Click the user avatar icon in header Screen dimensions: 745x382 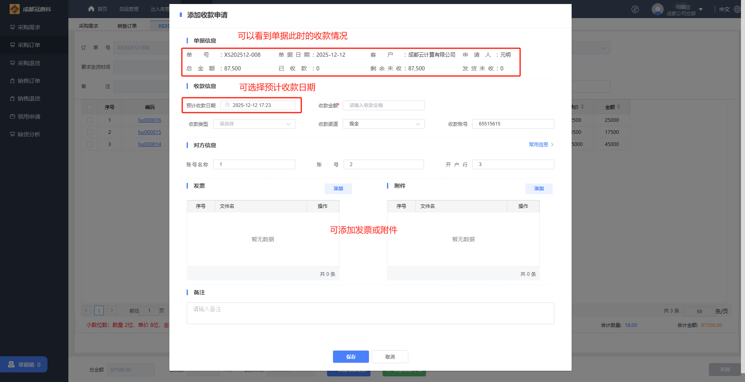[x=657, y=9]
